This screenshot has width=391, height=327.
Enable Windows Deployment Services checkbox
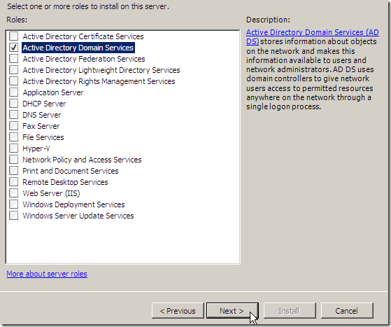(14, 204)
